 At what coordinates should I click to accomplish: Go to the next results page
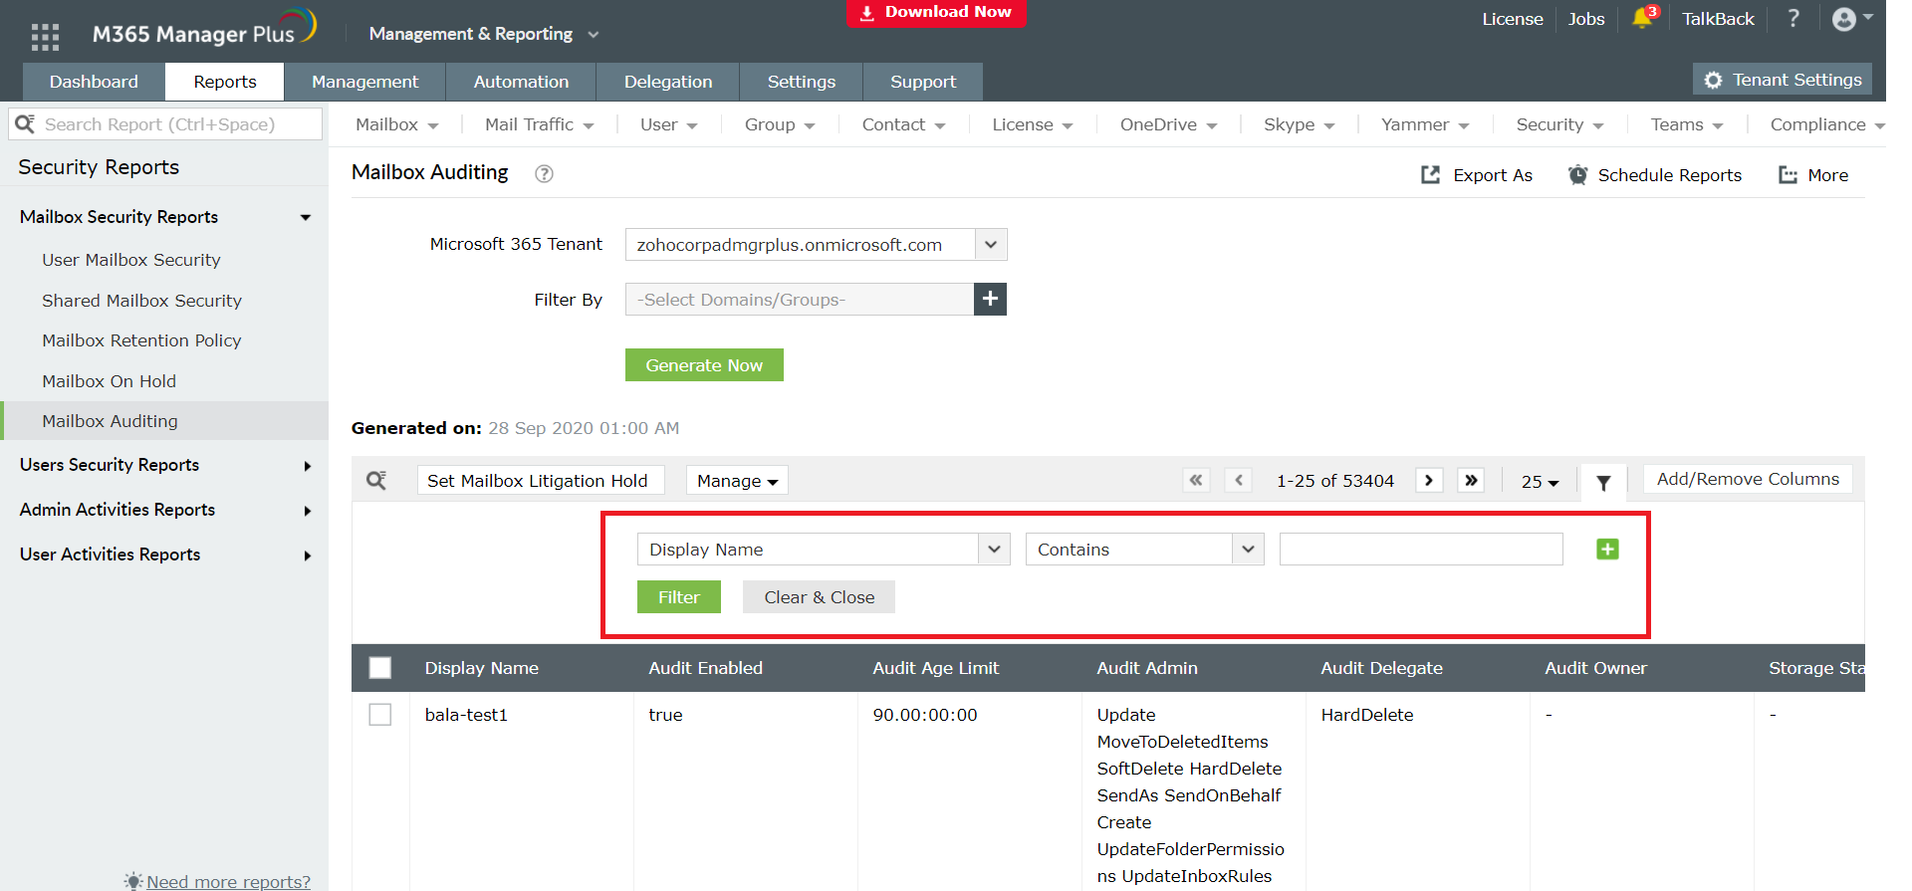pos(1429,481)
